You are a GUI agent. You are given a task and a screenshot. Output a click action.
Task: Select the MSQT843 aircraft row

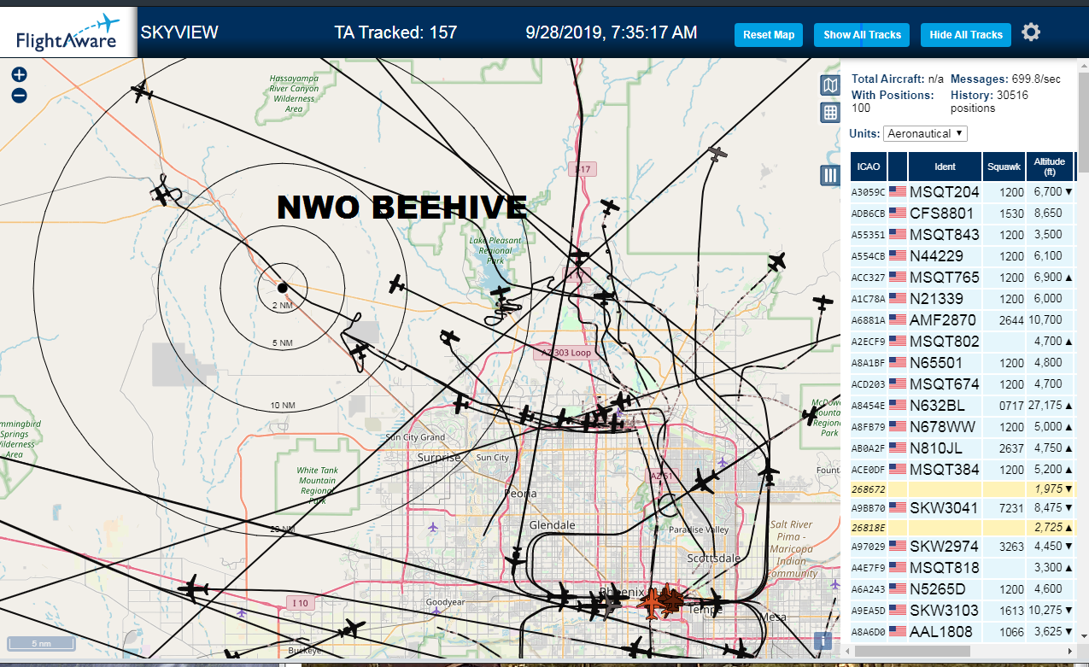[x=963, y=234]
